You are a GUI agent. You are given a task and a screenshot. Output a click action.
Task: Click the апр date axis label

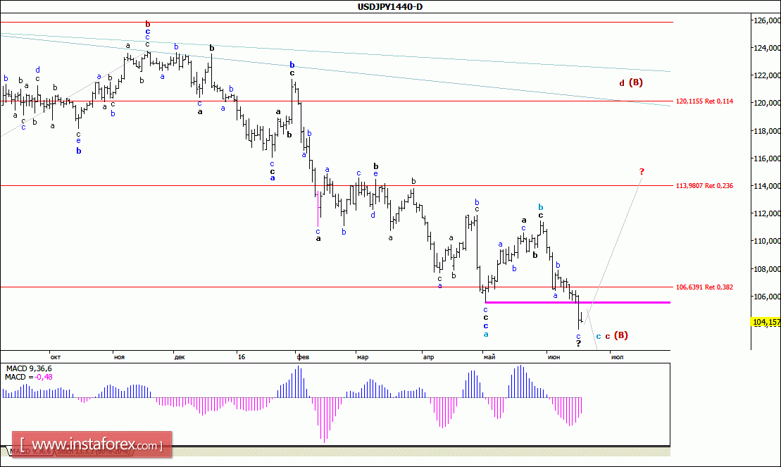point(428,357)
